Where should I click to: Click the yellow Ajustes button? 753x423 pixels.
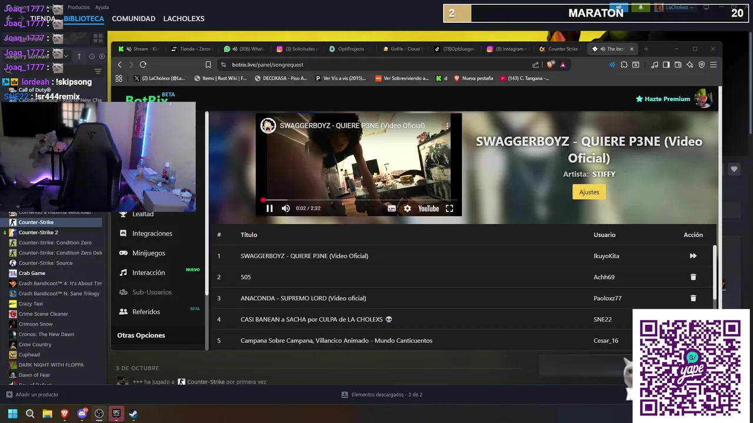tap(589, 192)
